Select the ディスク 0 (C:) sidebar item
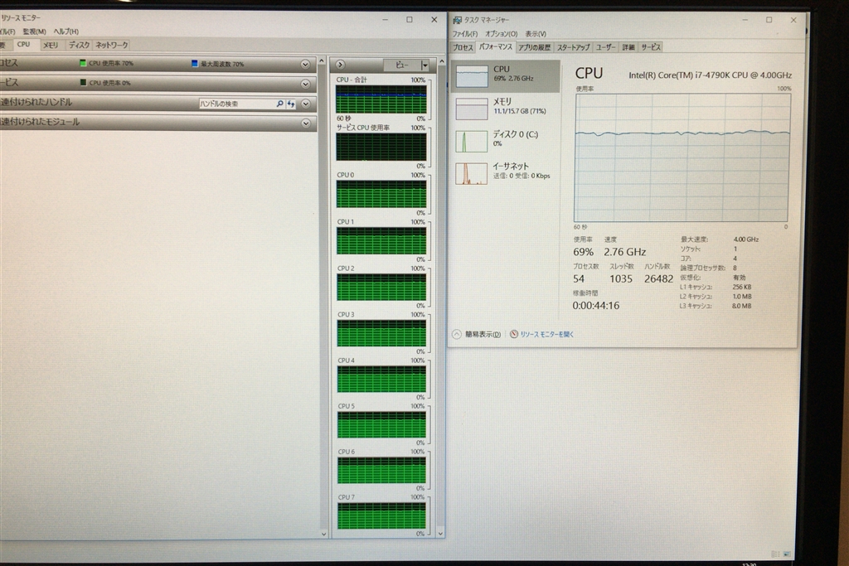This screenshot has width=849, height=566. click(506, 140)
